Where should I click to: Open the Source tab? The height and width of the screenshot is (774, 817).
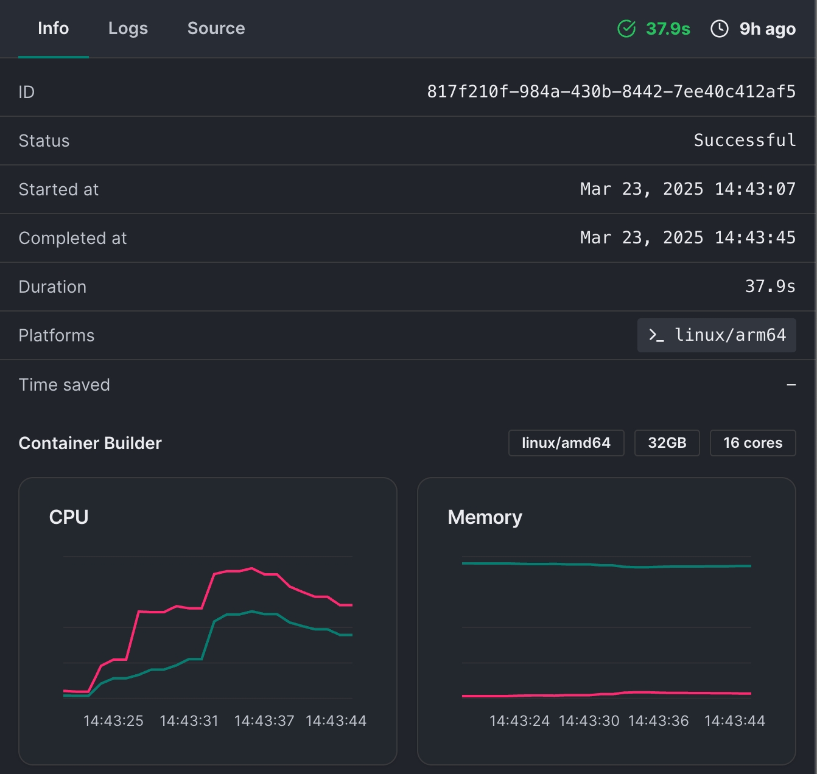(x=216, y=29)
